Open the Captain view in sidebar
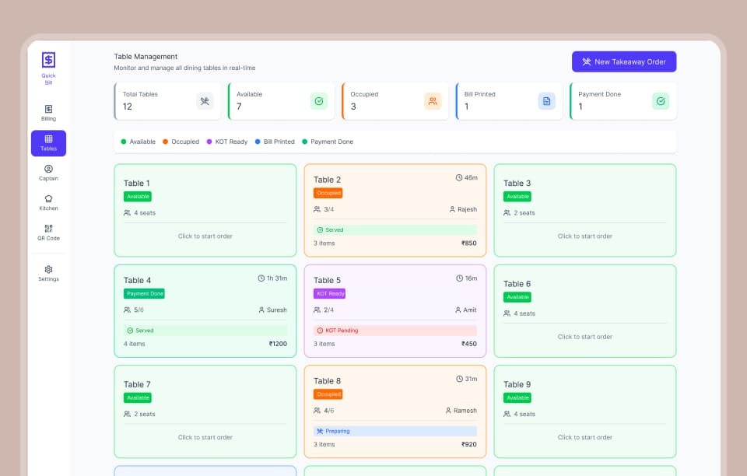This screenshot has height=476, width=747. [x=48, y=173]
